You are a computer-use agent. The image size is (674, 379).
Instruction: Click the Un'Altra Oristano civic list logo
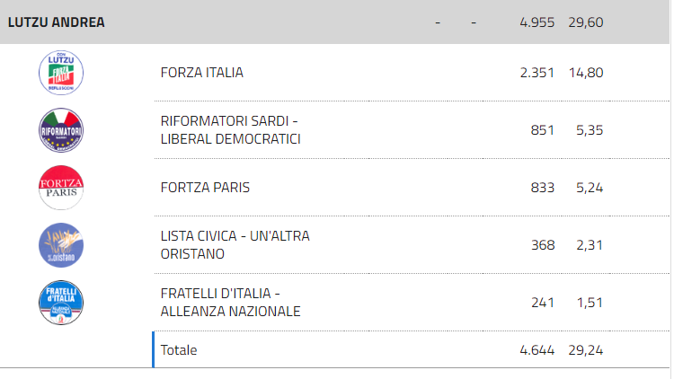point(61,245)
